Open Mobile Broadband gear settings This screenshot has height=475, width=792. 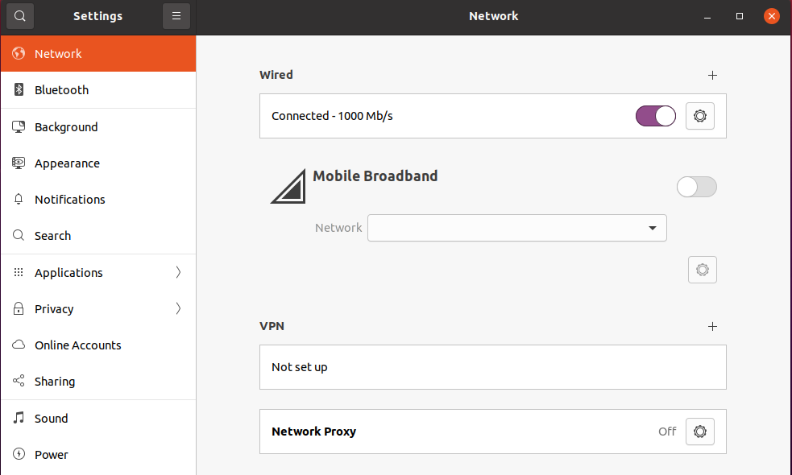click(x=703, y=270)
